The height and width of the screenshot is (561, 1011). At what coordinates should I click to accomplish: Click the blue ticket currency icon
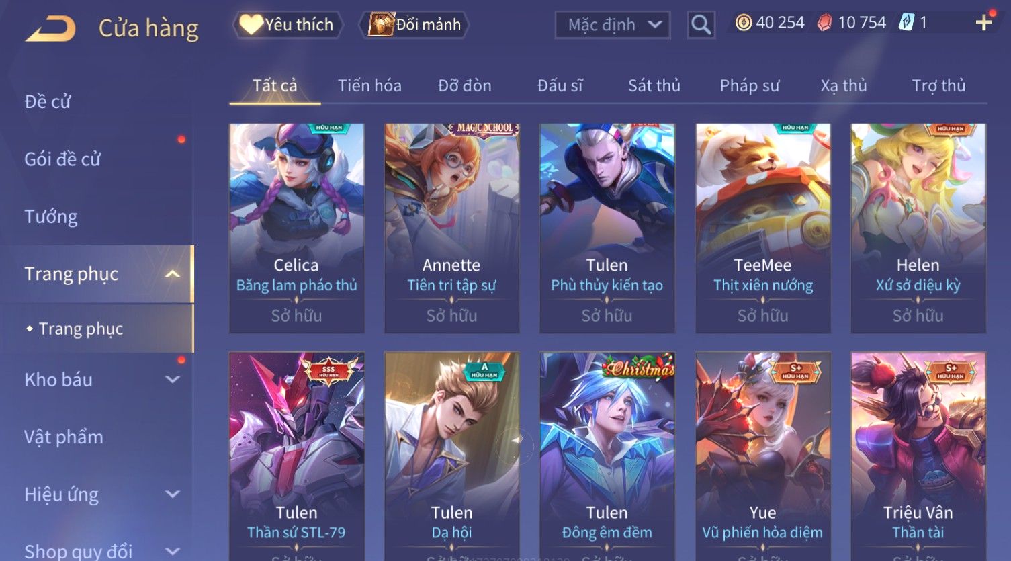pyautogui.click(x=907, y=23)
